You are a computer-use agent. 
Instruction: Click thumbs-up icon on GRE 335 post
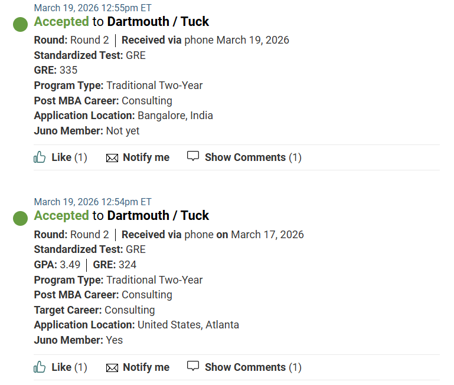pyautogui.click(x=40, y=157)
